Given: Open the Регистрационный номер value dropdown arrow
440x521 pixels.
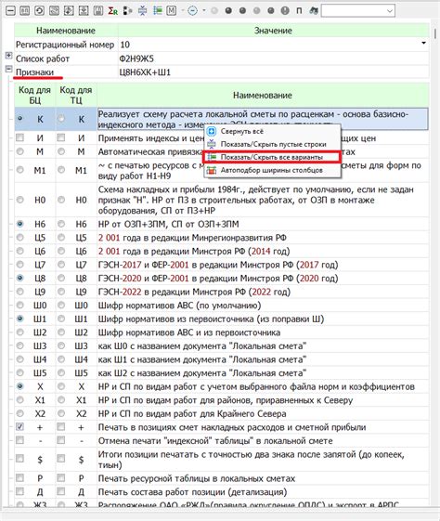Looking at the screenshot, I should (423, 44).
